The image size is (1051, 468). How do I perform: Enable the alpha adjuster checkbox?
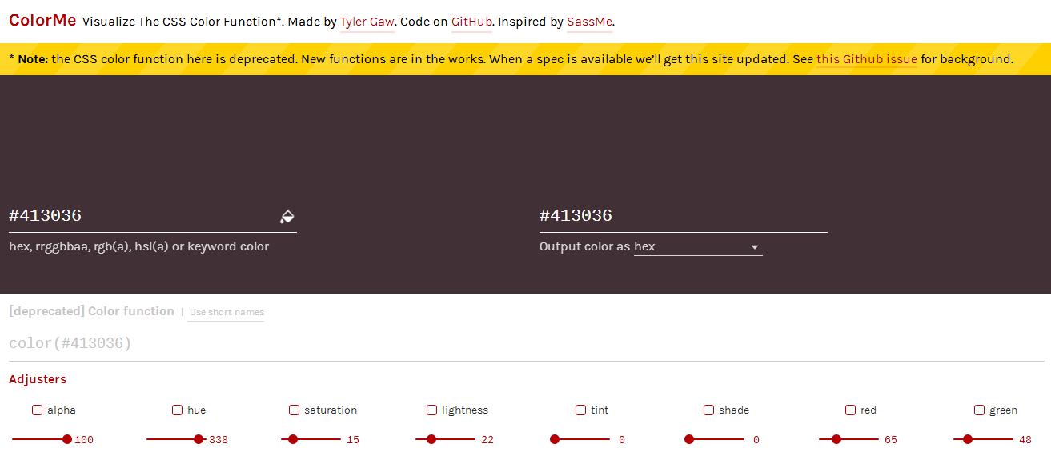point(37,410)
